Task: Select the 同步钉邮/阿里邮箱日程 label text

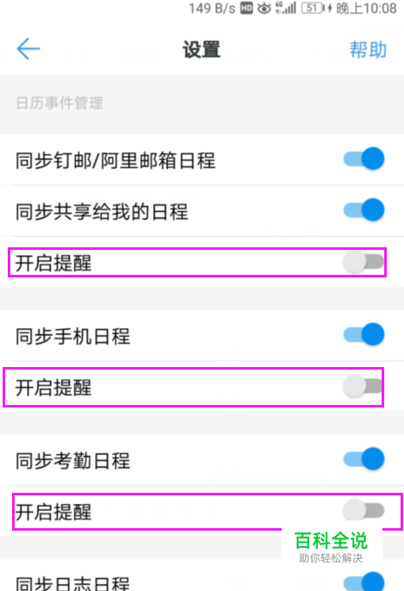Action: [115, 160]
